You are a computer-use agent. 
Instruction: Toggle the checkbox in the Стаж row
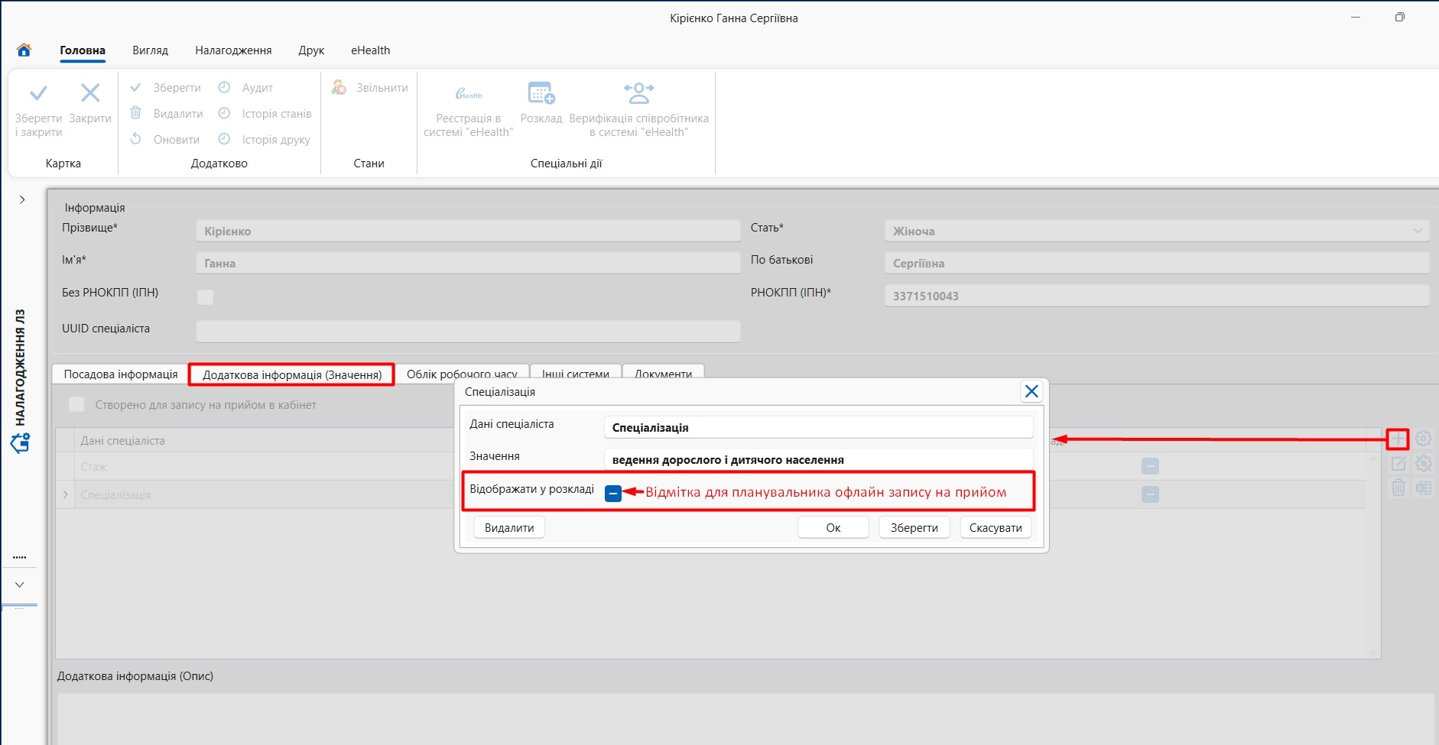(1150, 466)
